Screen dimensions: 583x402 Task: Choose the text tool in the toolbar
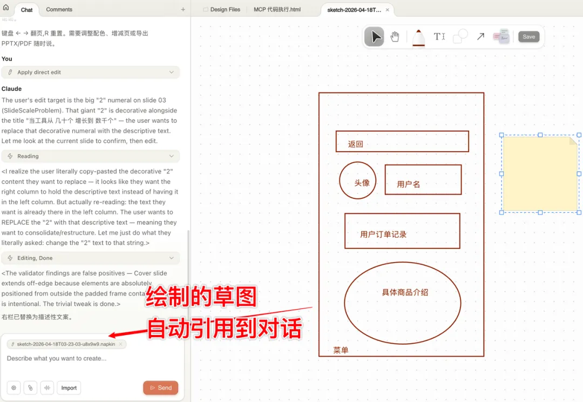439,36
